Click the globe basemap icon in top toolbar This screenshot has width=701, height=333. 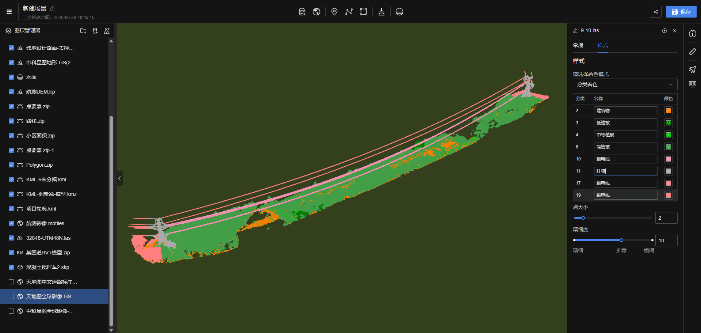tap(317, 12)
